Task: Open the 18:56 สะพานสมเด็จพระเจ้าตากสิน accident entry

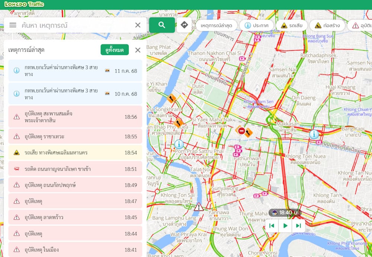Action: tap(75, 117)
